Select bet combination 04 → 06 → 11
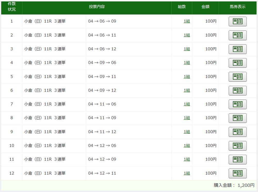This screenshot has height=192, width=258. 102,35
